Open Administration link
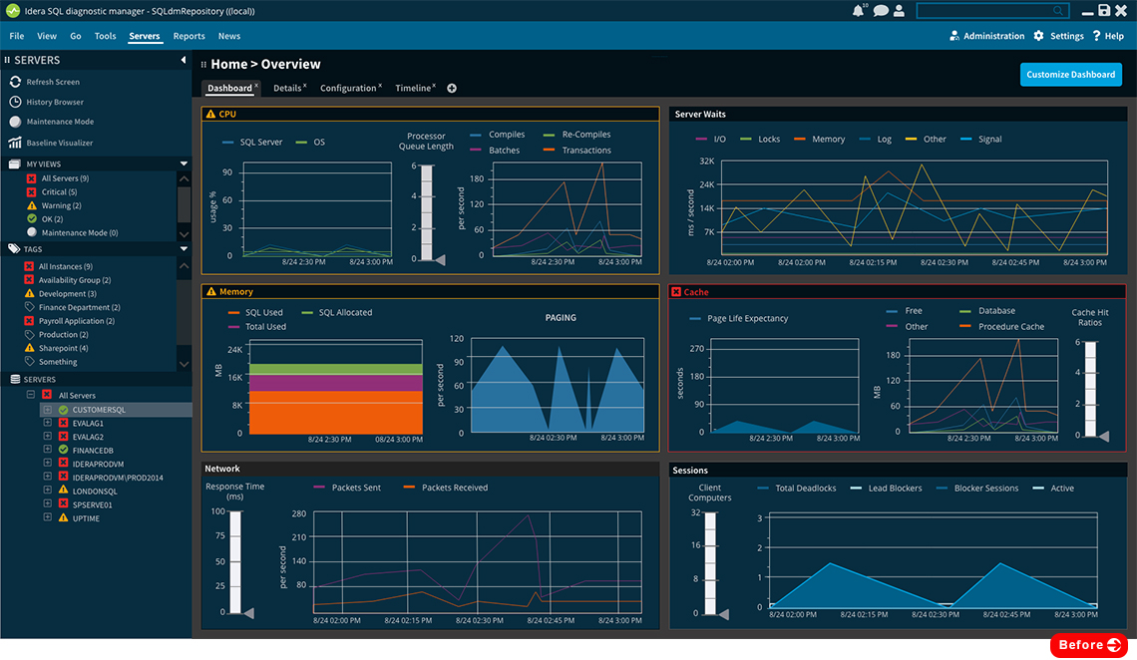This screenshot has width=1137, height=660. coord(986,36)
